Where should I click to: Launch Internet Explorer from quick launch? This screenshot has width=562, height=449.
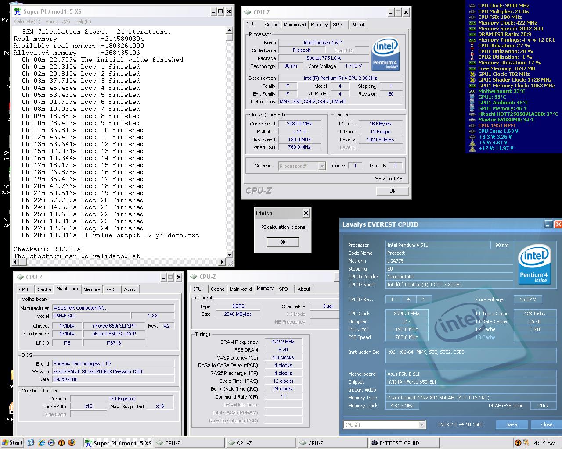tap(42, 443)
